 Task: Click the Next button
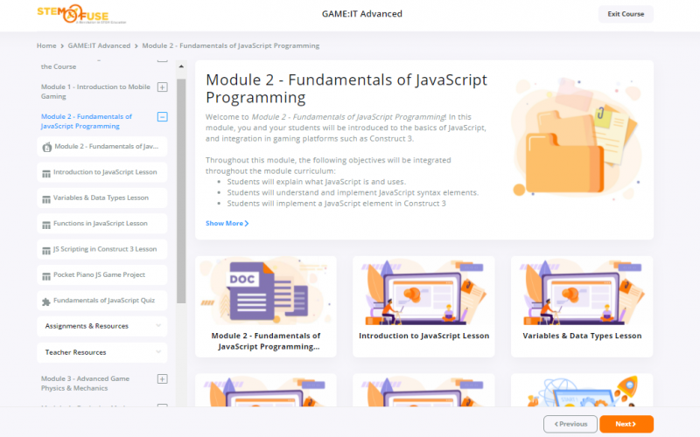coord(626,424)
